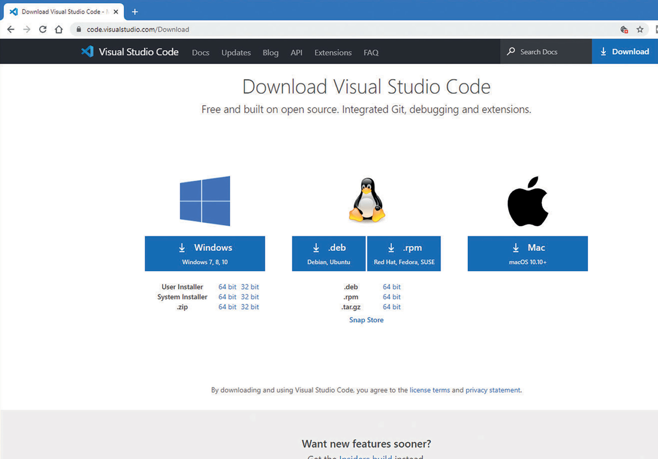Click the browser back arrow

pyautogui.click(x=11, y=29)
